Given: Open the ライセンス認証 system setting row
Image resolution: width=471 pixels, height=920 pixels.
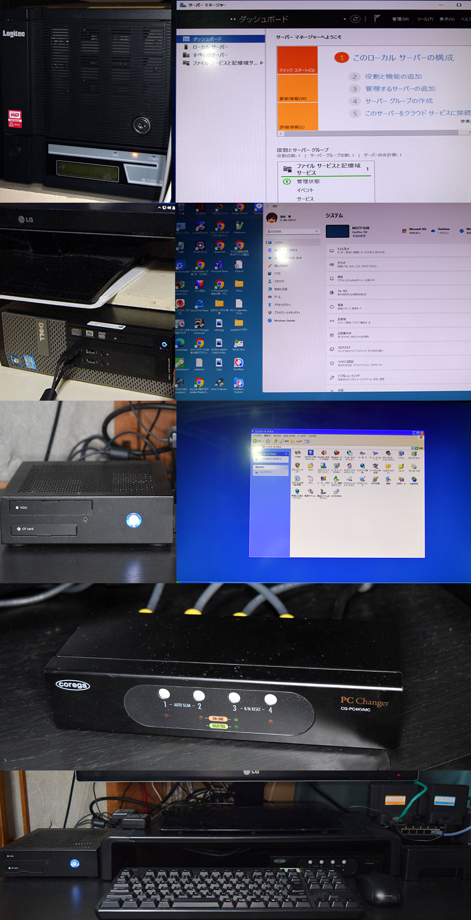Looking at the screenshot, I should coord(398,363).
